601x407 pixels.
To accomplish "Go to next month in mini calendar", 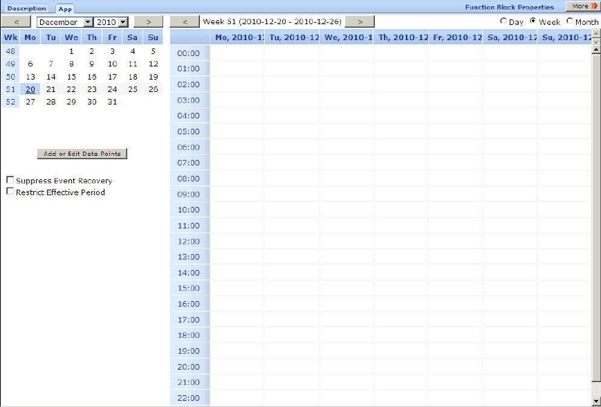I will click(148, 22).
